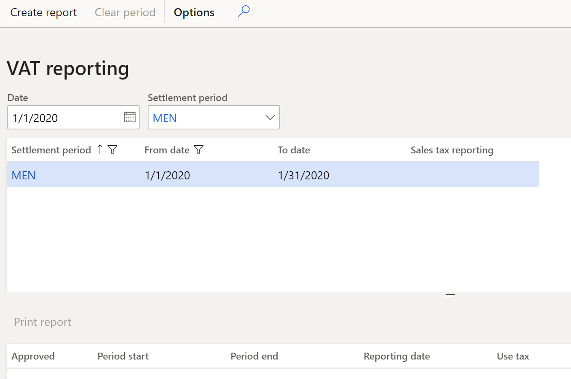Click the ascending sort arrow on Settlement period
This screenshot has height=379, width=571.
99,150
